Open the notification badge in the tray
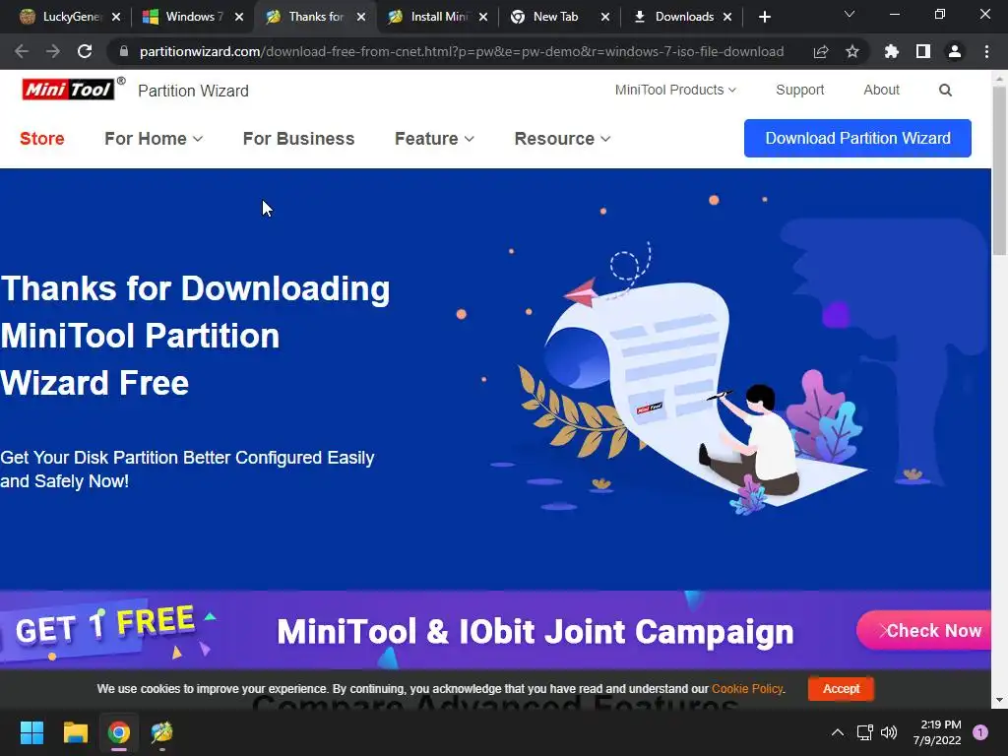1008x756 pixels. point(980,732)
